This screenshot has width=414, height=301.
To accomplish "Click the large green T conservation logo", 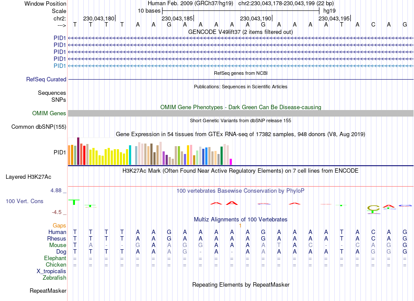I will click(x=74, y=202).
